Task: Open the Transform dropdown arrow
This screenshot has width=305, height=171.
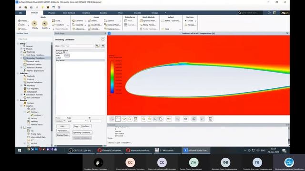Action: 68,25
